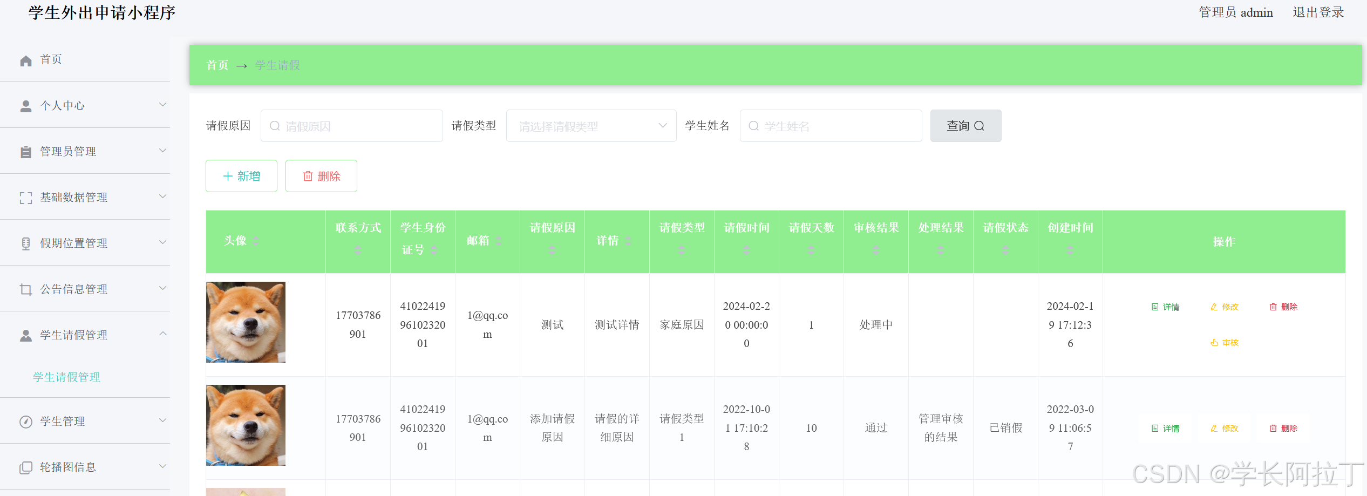
Task: Click the 已销假 status cell
Action: [1005, 428]
